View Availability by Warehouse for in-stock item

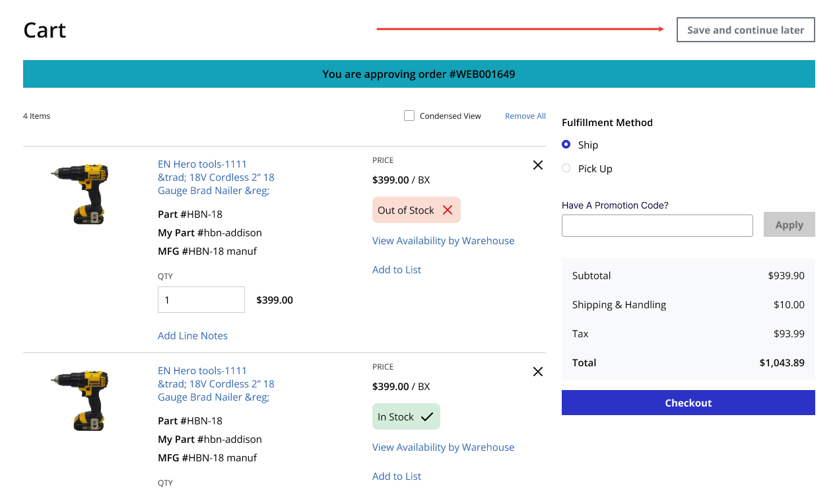tap(443, 447)
